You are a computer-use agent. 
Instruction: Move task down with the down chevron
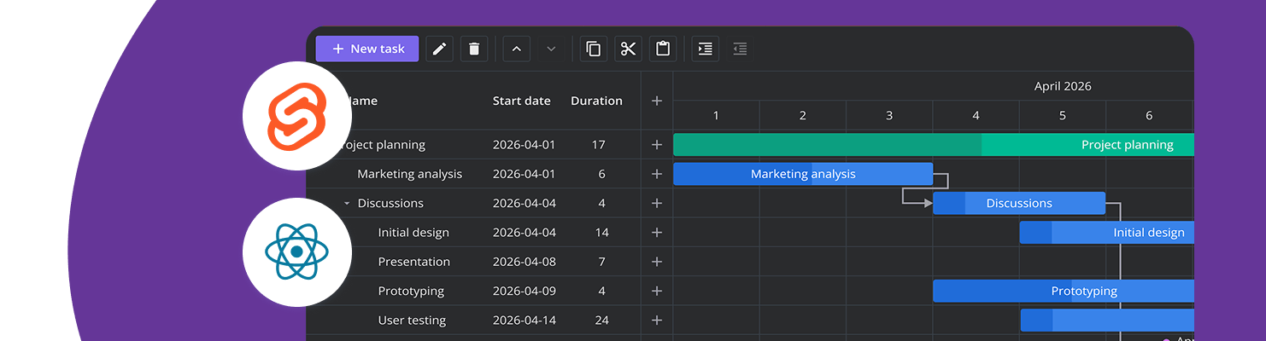[551, 49]
